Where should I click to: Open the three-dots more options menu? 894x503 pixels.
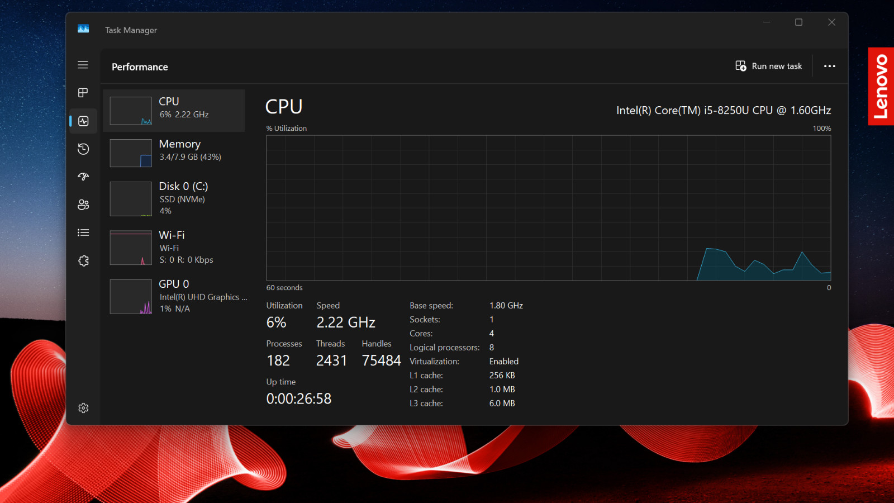pos(830,66)
